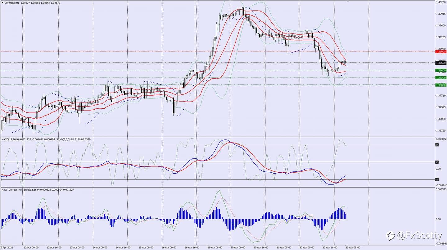Click the 50 stochastic level label

coord(437,162)
